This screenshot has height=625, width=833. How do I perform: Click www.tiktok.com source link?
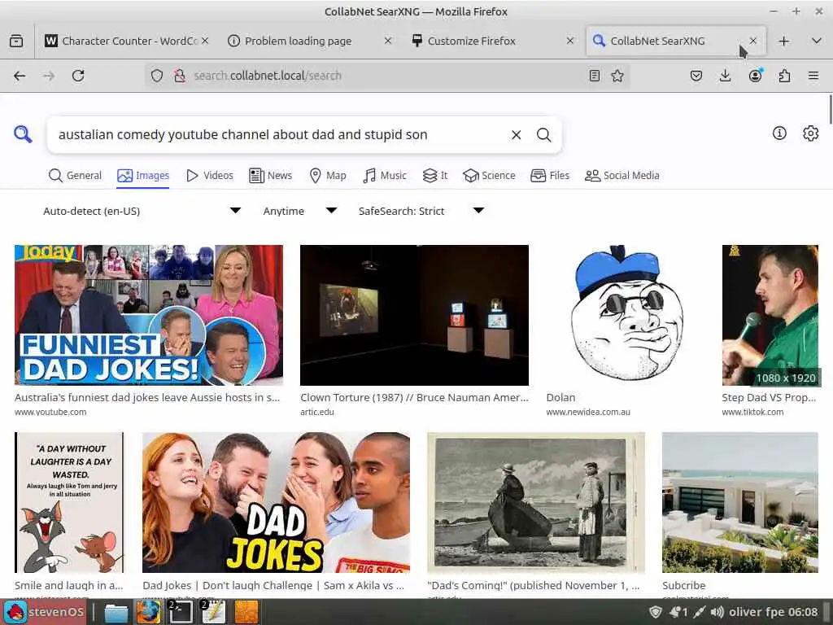pyautogui.click(x=752, y=412)
